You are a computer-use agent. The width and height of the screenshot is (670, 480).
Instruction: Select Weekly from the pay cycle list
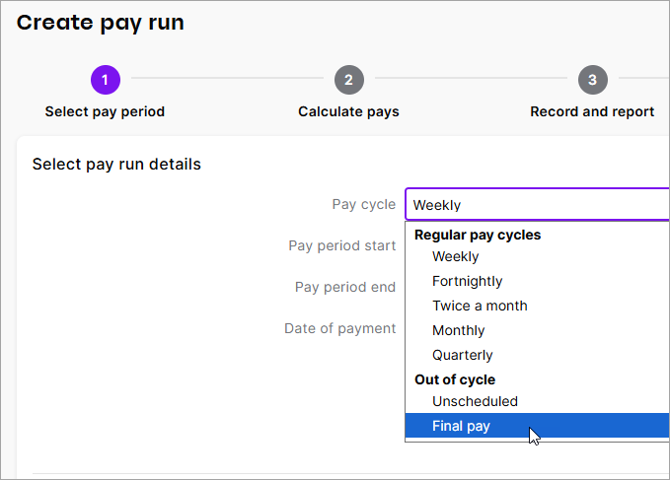click(x=455, y=256)
